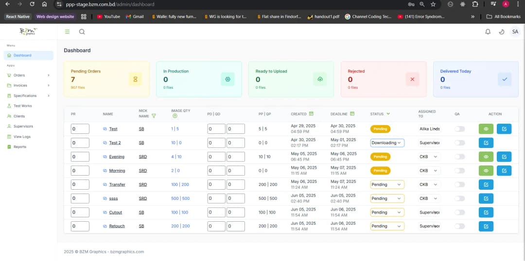View the Evening order with eye button
Screen dimensions: 525x261
[x=486, y=157]
